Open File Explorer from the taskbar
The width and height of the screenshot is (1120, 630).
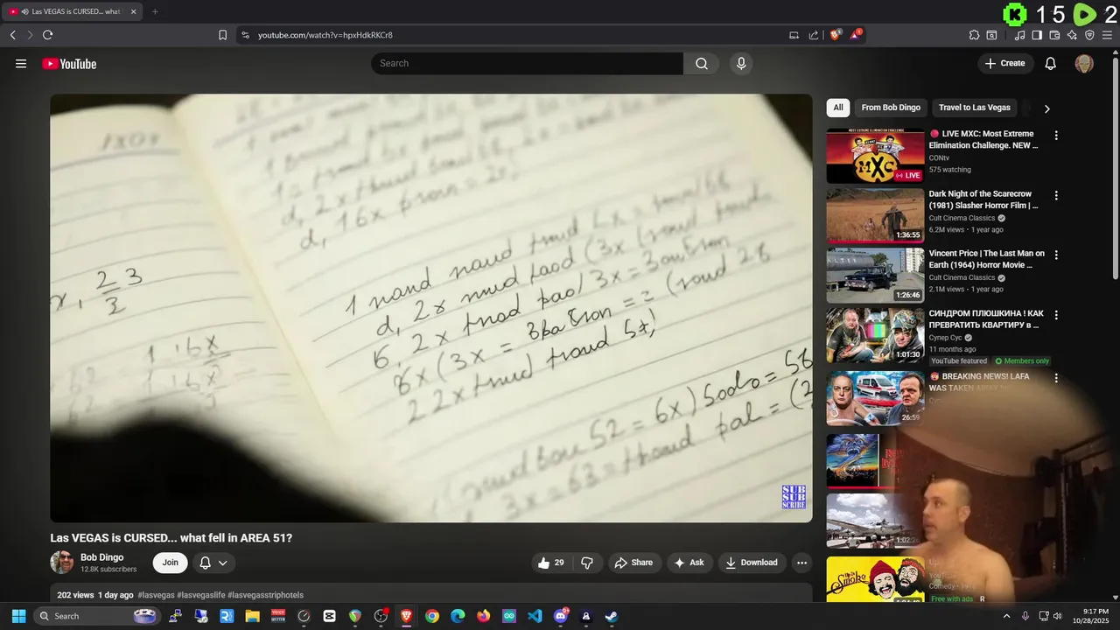pyautogui.click(x=252, y=616)
